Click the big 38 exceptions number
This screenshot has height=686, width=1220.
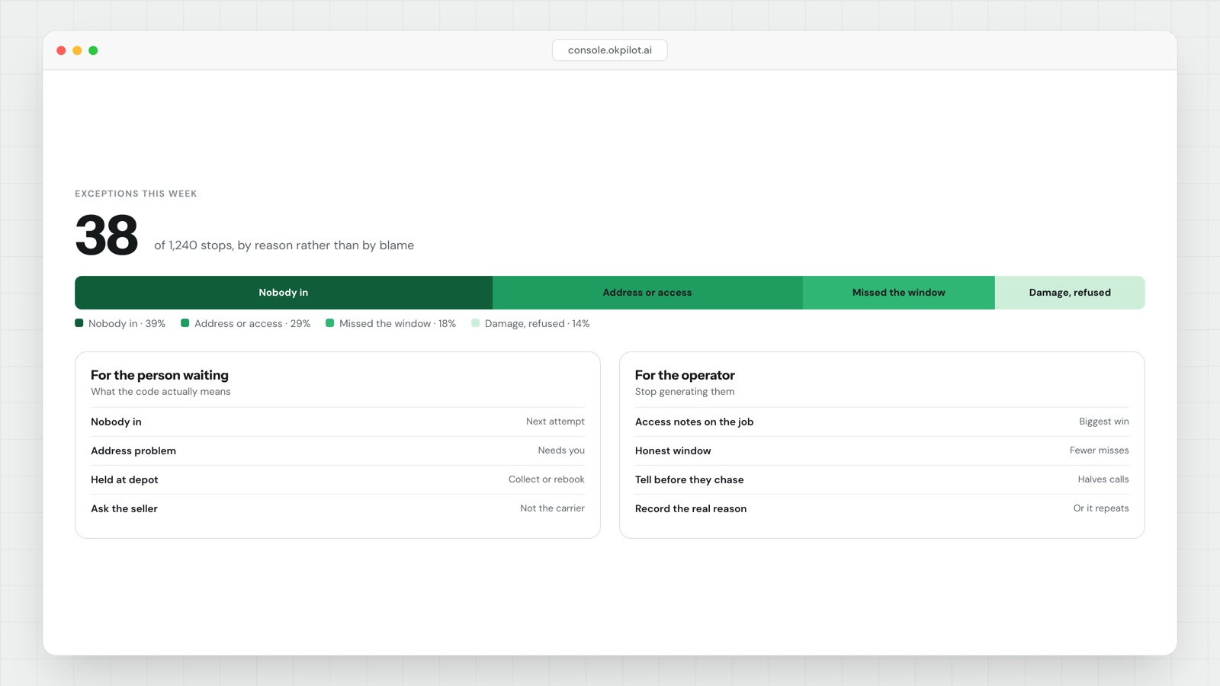coord(107,235)
